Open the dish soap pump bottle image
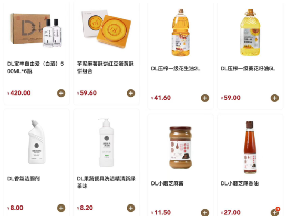288x216 pixels. tap(106, 142)
